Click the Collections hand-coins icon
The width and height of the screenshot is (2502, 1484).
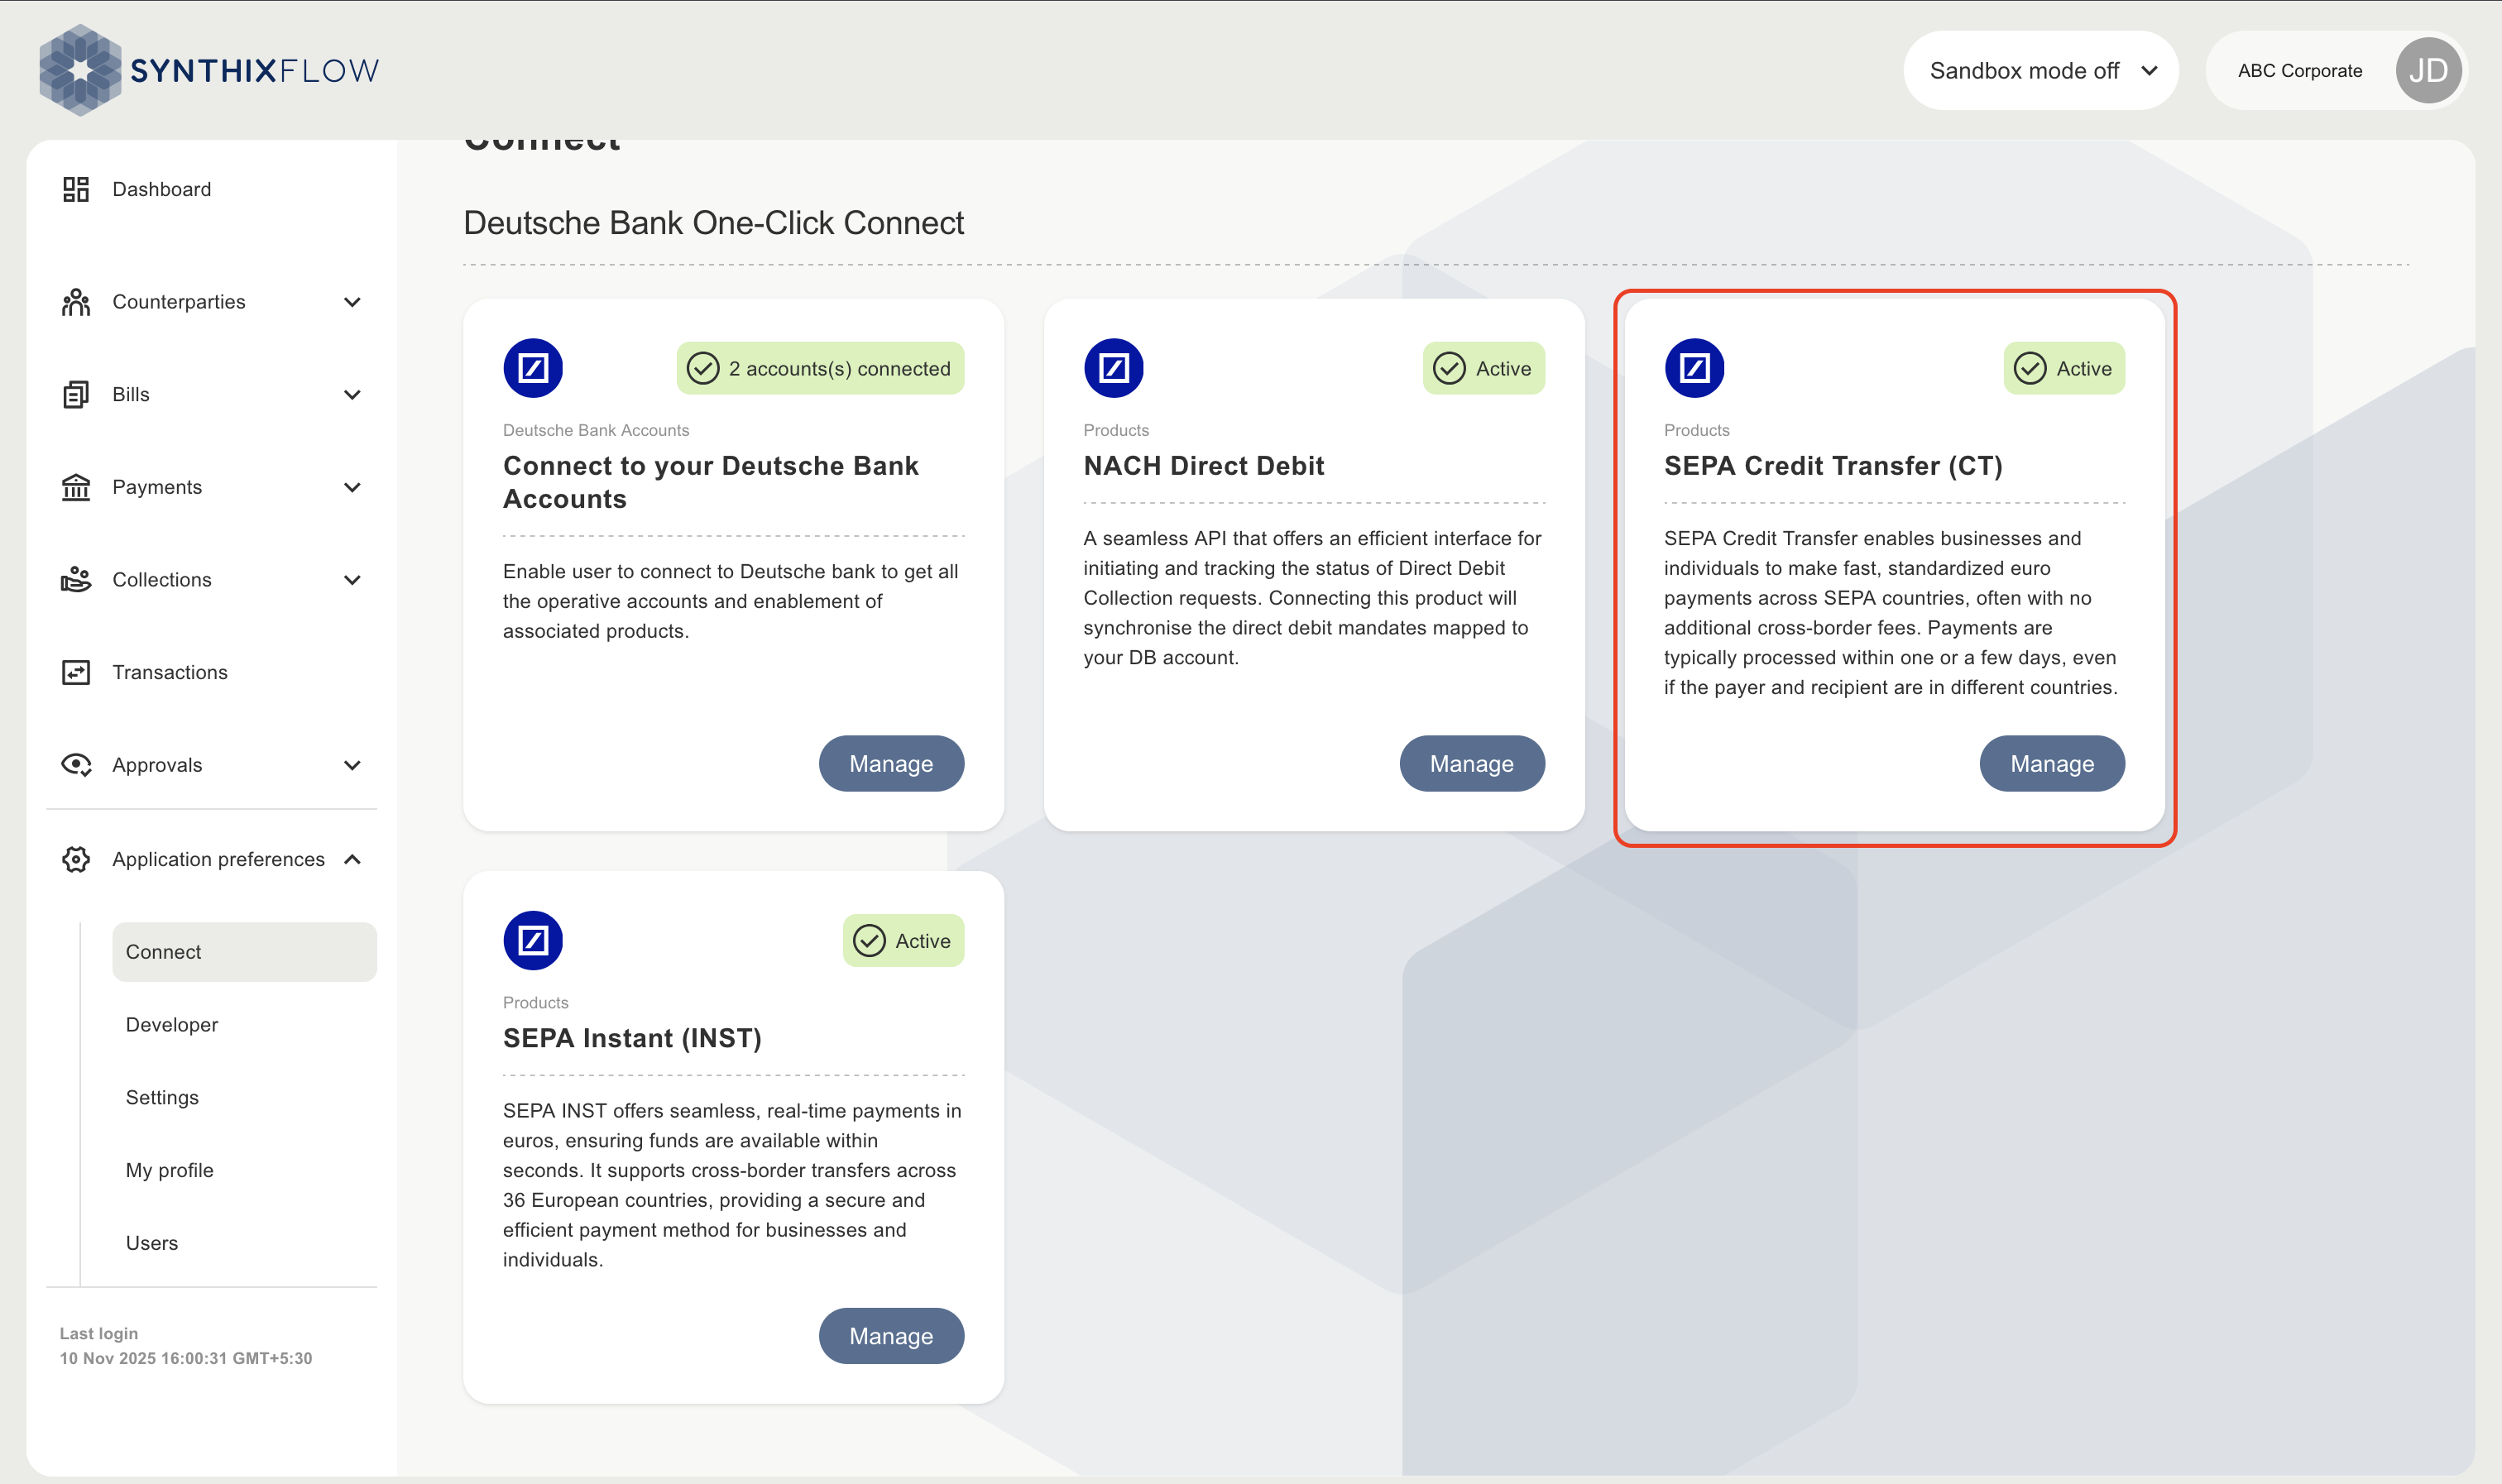[76, 580]
